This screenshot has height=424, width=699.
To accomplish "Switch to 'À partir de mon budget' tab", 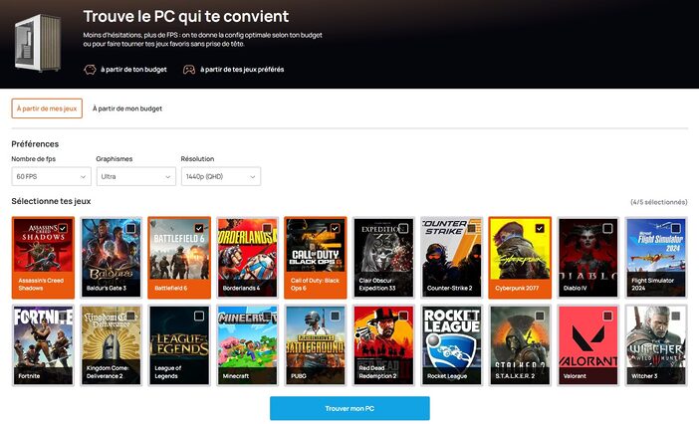I will [127, 108].
